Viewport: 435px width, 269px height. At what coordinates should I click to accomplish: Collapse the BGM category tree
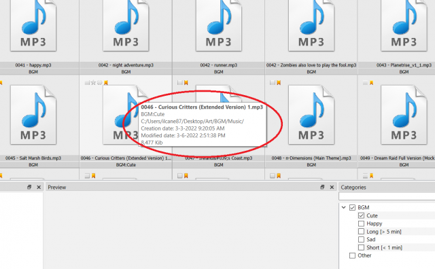343,207
